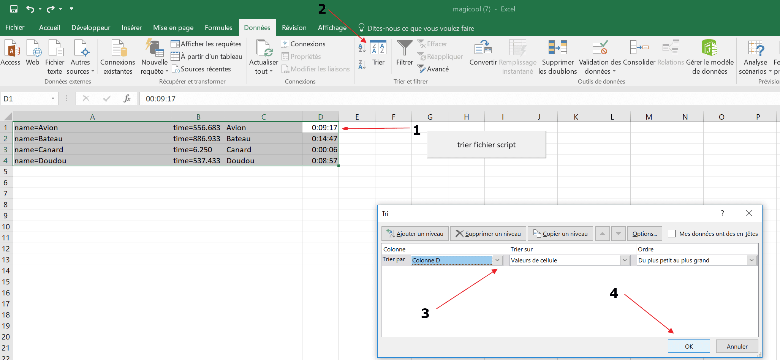Open the 'Valeurs de cellule' dropdown

click(x=625, y=260)
